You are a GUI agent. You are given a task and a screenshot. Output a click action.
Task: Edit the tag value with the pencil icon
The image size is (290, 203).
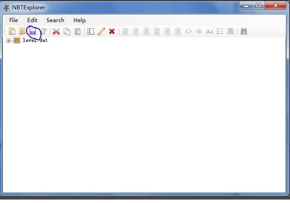point(101,32)
